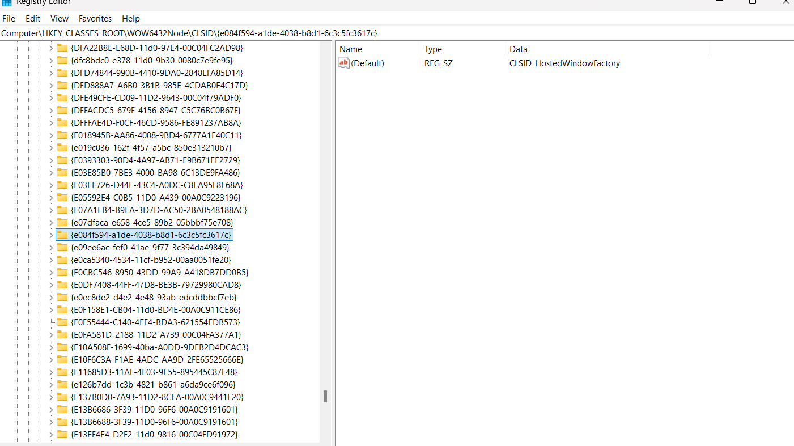
Task: Expand the {E13B6688-3F39-11D0-96F6-00A0C9191601} key
Action: (50, 422)
